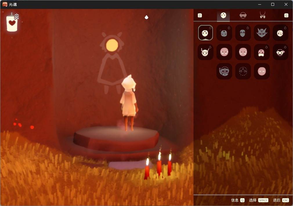This screenshot has width=293, height=206.
Task: Click the 光遇 app icon in title bar
Action: tap(5, 4)
